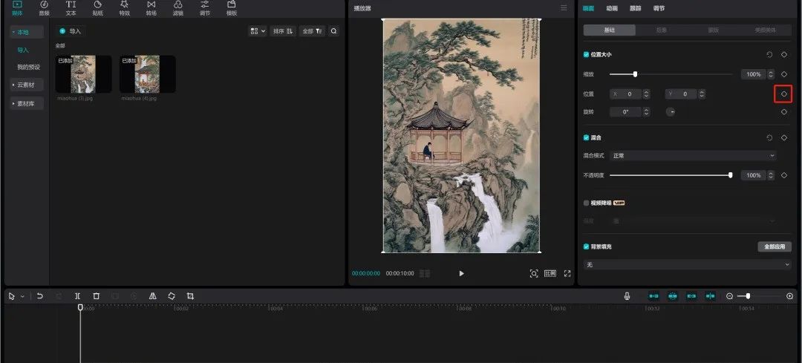This screenshot has width=802, height=363.
Task: Add keyframe for 混合 section header
Action: coord(783,137)
